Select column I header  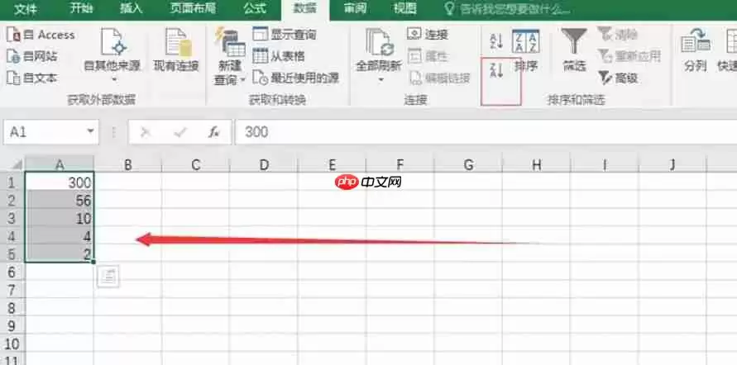point(605,164)
